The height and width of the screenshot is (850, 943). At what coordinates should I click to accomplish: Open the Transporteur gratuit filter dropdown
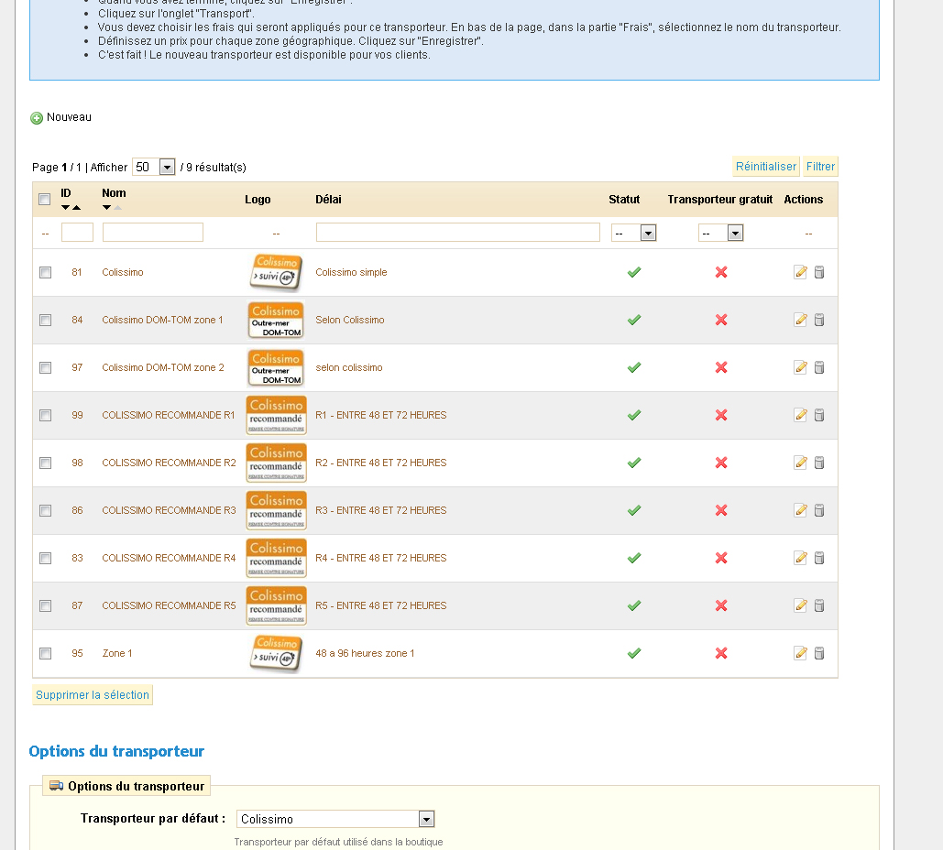coord(720,233)
